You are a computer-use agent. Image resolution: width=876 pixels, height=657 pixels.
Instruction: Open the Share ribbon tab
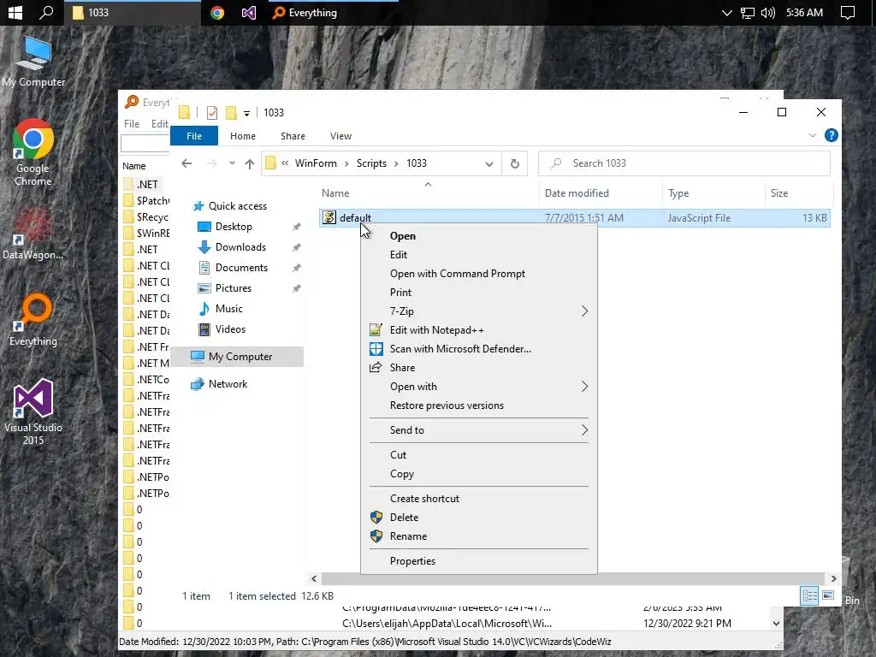pyautogui.click(x=293, y=136)
